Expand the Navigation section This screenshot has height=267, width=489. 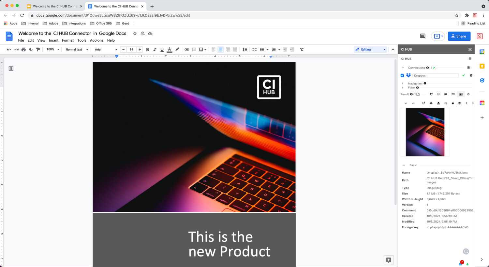click(x=403, y=84)
